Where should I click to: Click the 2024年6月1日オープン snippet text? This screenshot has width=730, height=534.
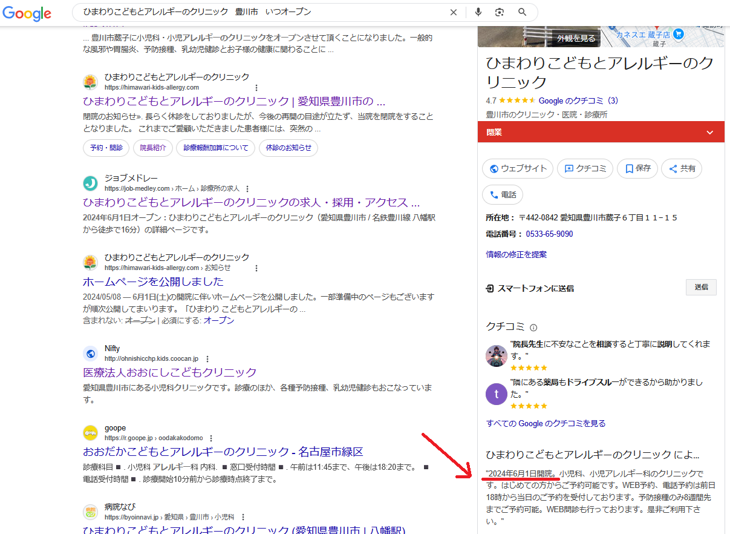coord(122,217)
